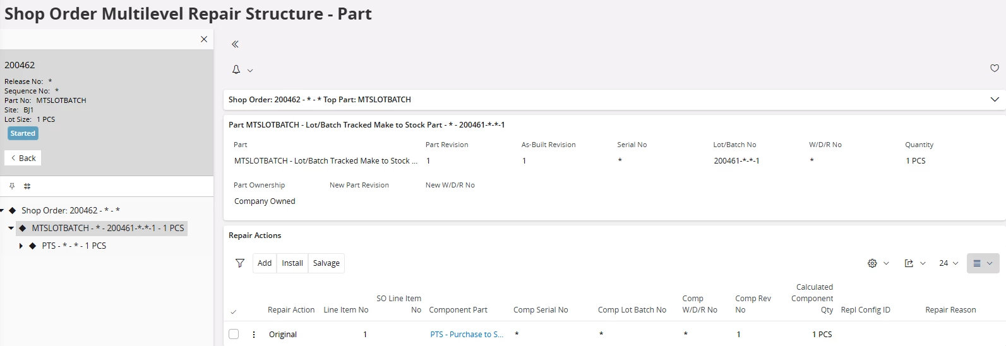The image size is (1006, 346).
Task: Toggle select-all checkmark in table header
Action: [x=234, y=312]
